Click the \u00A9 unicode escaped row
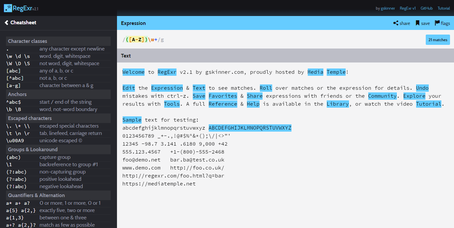The image size is (454, 228). click(x=58, y=141)
